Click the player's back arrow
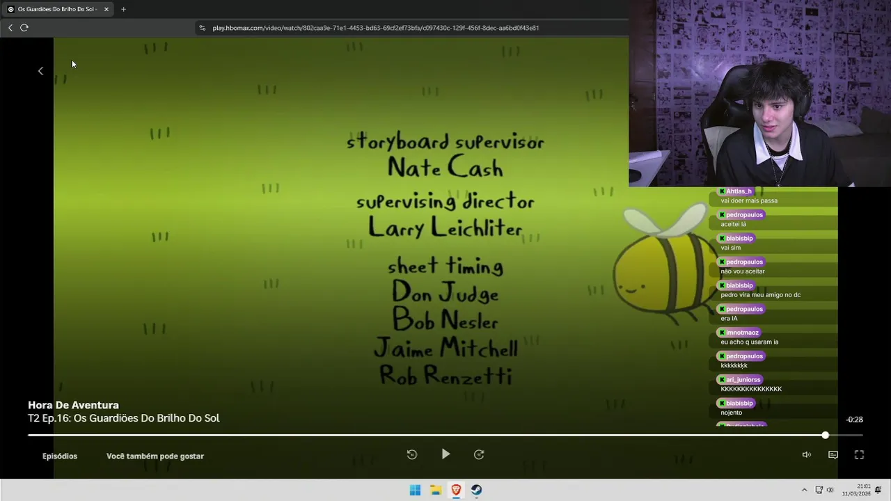891x501 pixels. [40, 71]
